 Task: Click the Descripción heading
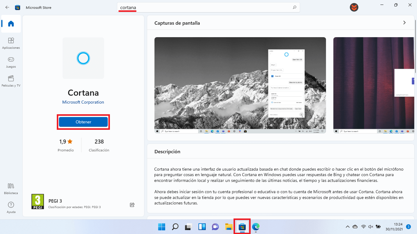[167, 151]
